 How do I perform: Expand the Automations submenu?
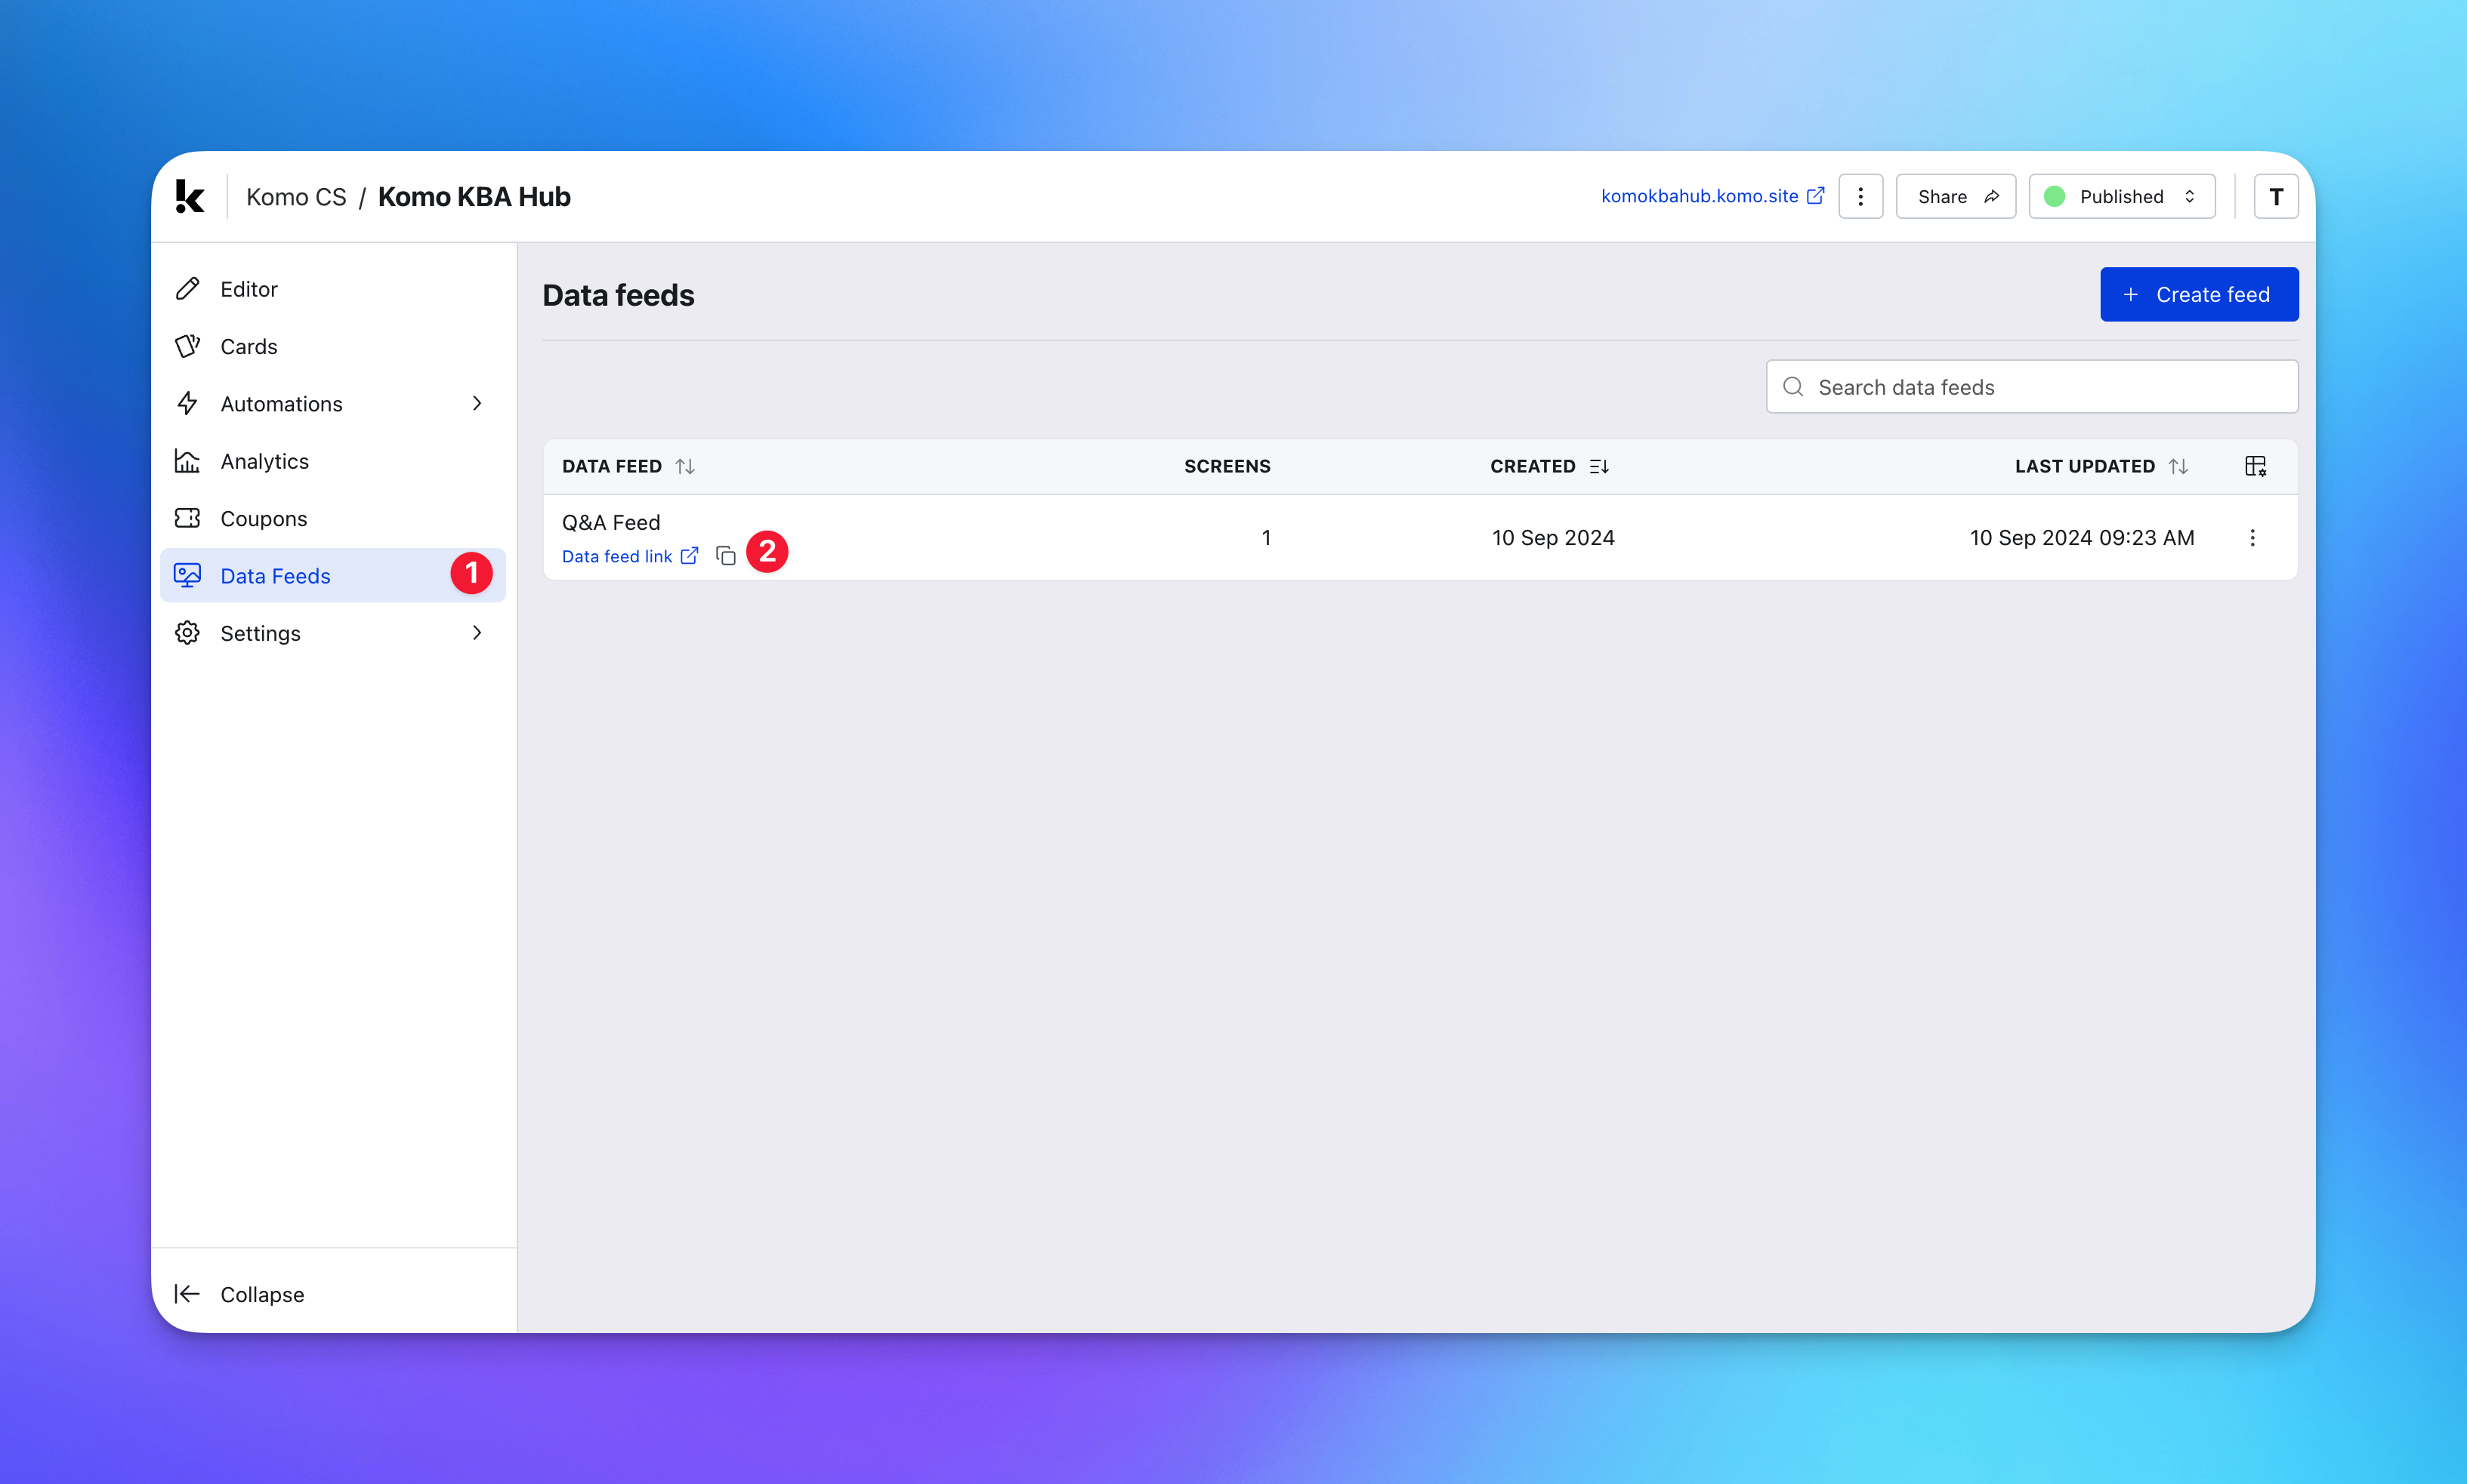coord(476,403)
